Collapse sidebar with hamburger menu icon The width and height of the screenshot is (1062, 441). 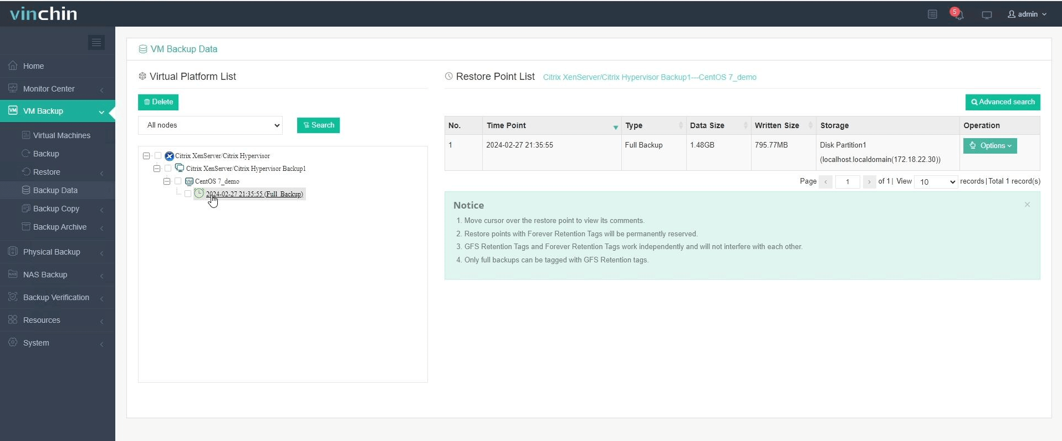pos(96,42)
